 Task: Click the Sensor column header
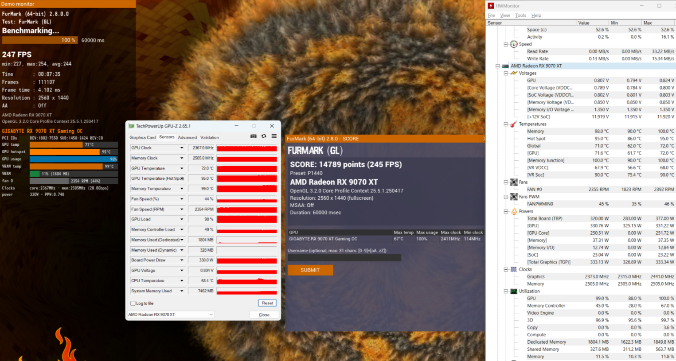(x=531, y=23)
